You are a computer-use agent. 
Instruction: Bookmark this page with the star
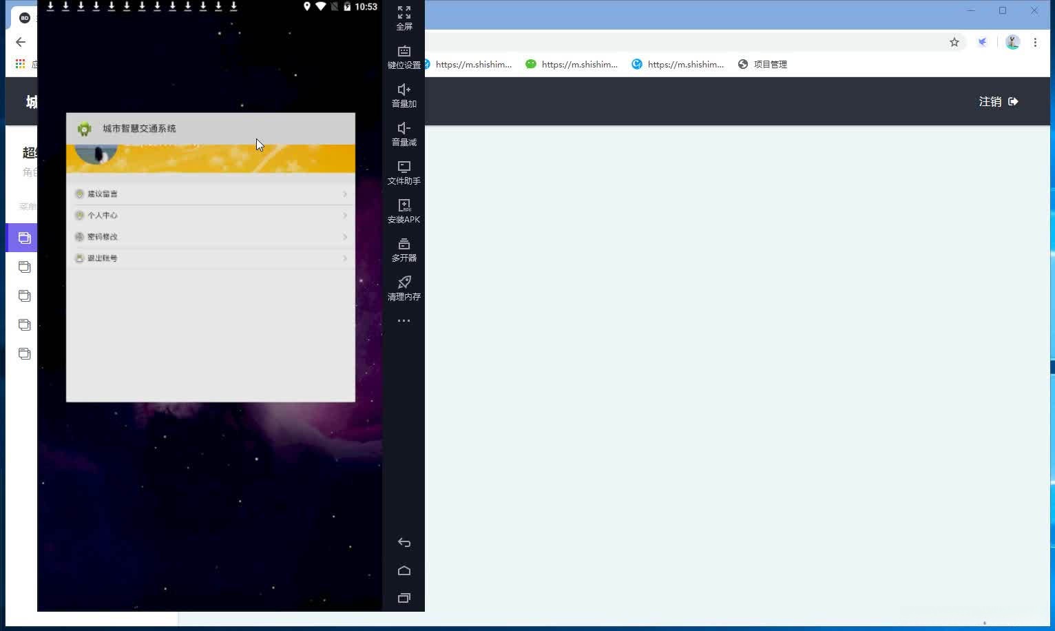tap(954, 42)
